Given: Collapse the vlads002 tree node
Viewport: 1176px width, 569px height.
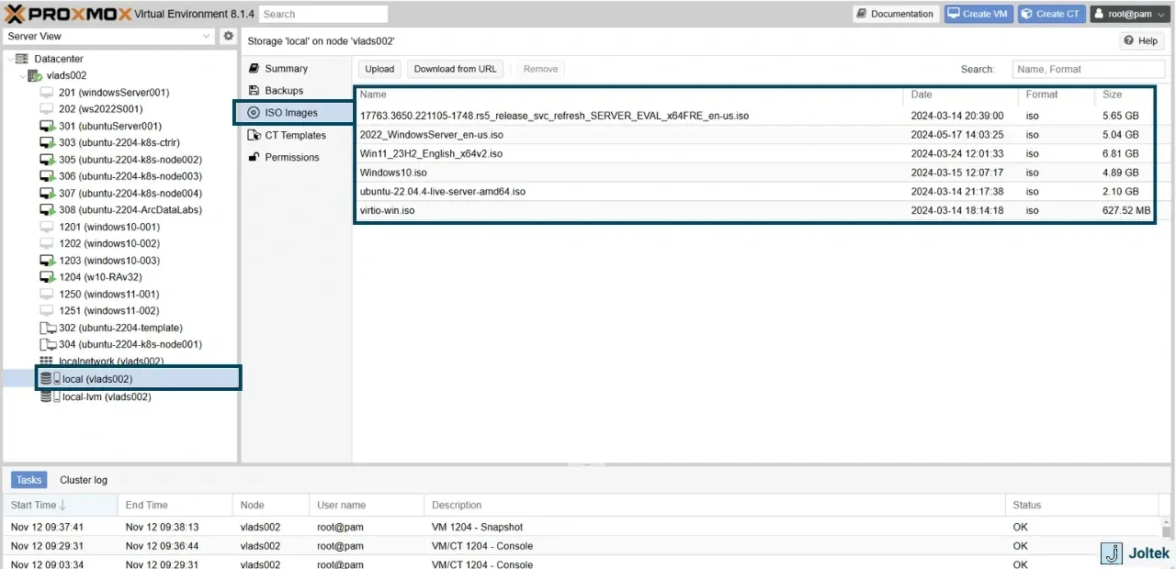Looking at the screenshot, I should [x=22, y=75].
